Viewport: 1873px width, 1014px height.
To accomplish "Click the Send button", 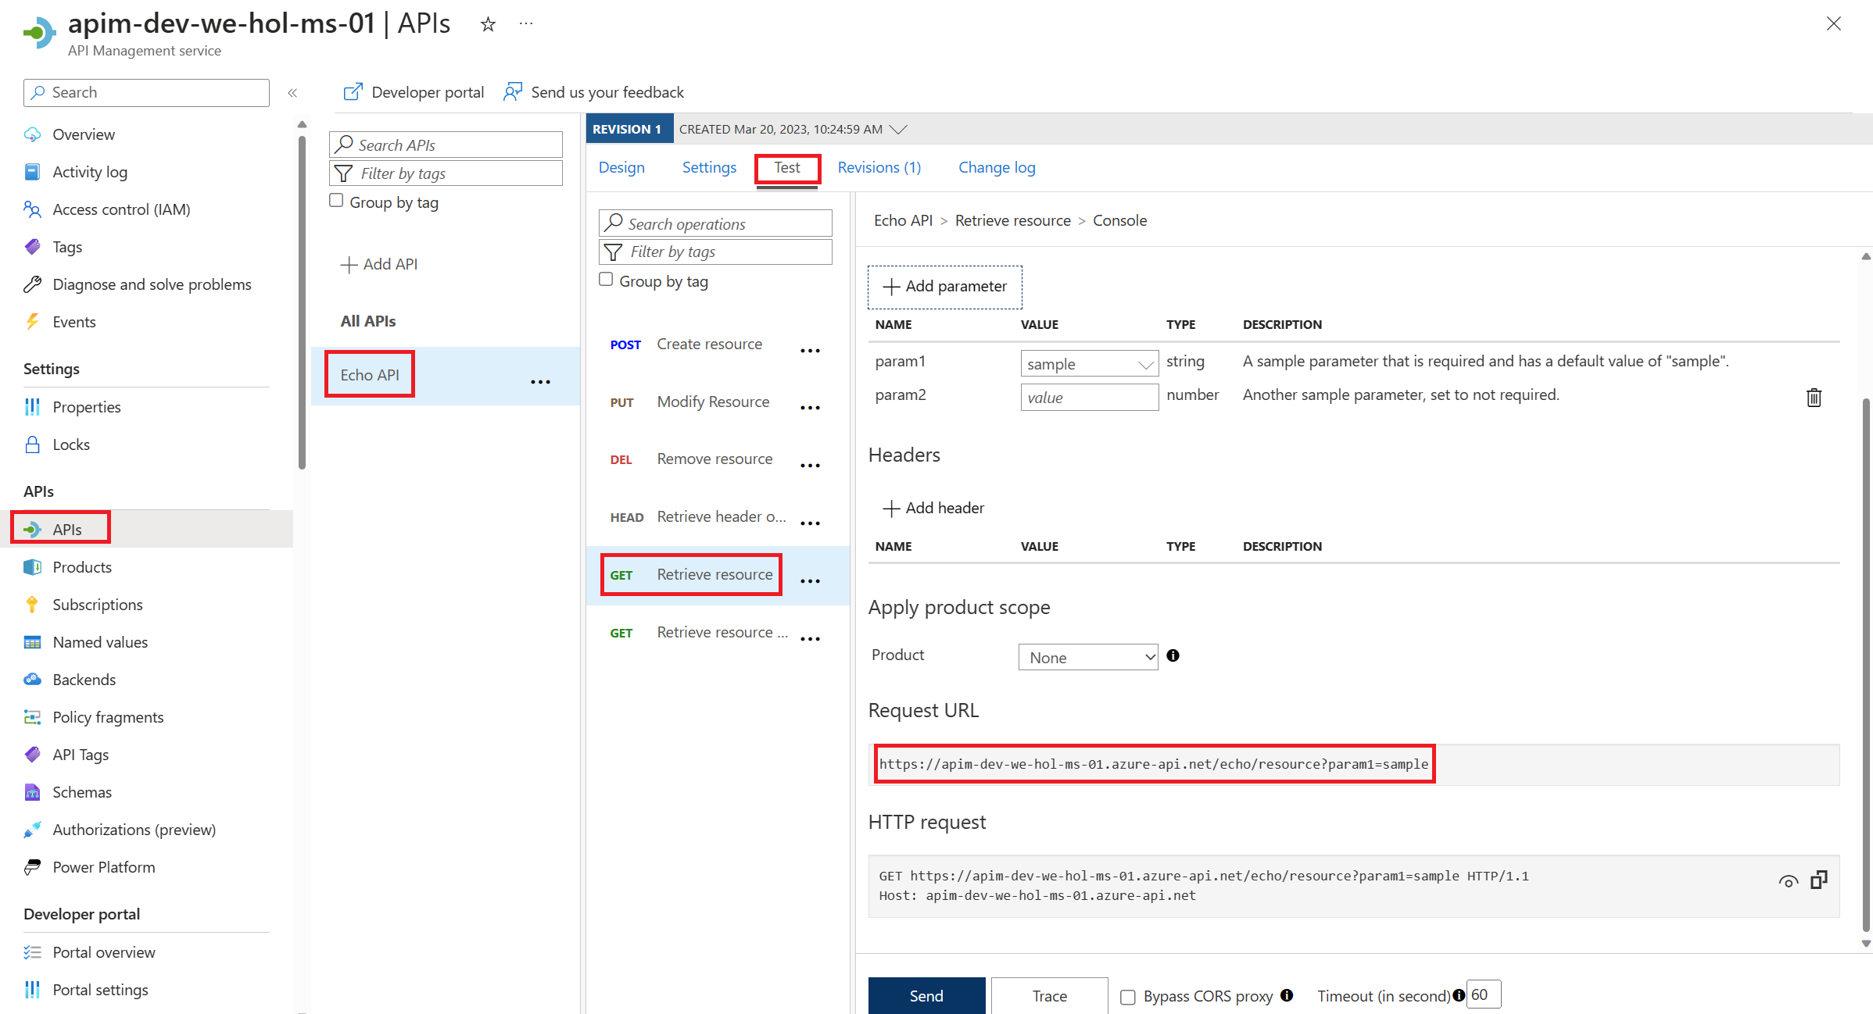I will (926, 995).
